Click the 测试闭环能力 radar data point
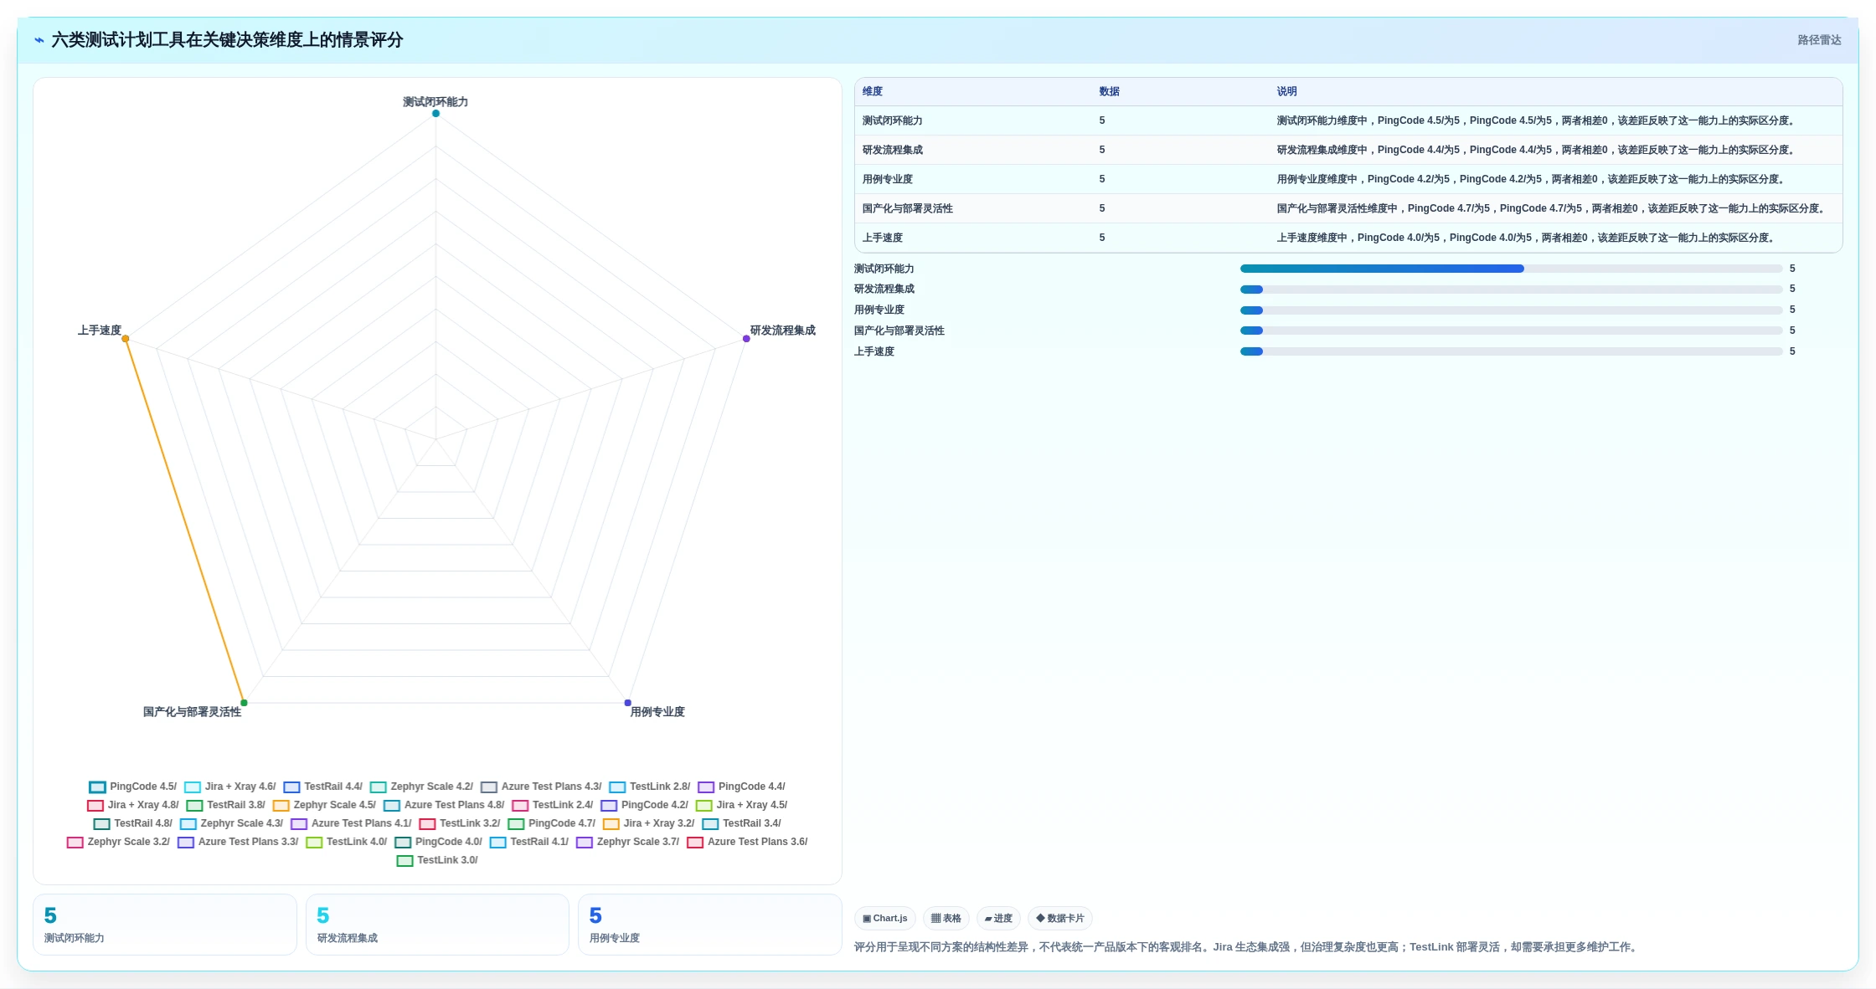The width and height of the screenshot is (1876, 989). click(435, 114)
